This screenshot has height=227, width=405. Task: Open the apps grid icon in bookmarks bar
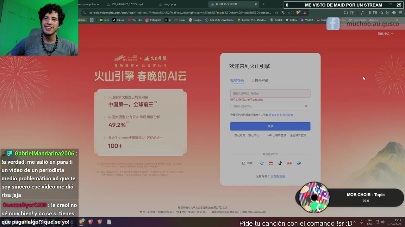pos(92,20)
